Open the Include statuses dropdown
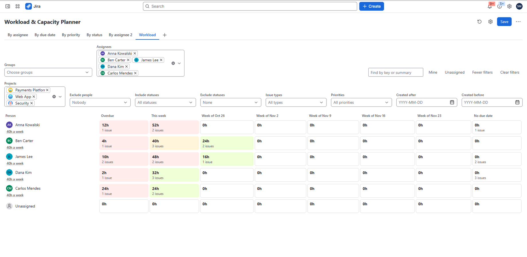Screen dimensions: 527x257 coord(165,103)
